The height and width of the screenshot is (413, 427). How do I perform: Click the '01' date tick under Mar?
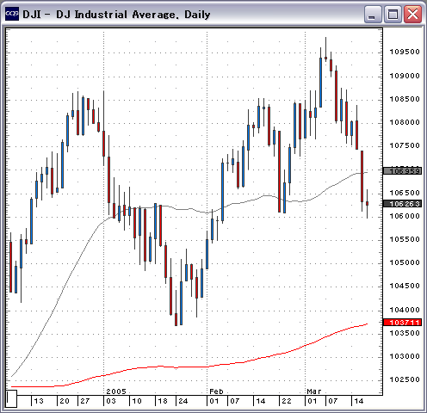(x=312, y=401)
